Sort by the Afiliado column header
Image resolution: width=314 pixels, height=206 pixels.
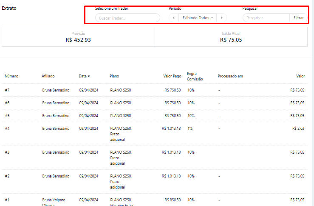(x=48, y=76)
